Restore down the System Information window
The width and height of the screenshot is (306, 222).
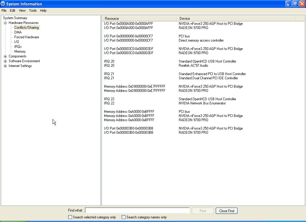295,4
